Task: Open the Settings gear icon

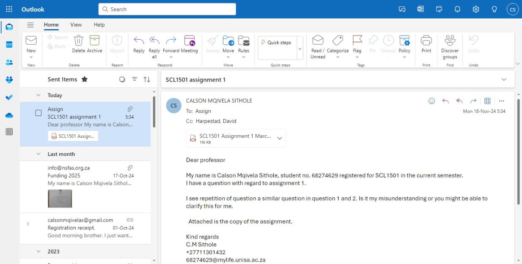Action: coord(476,9)
